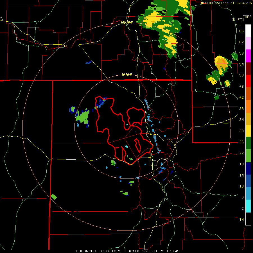Click the "2" legend tick label
This screenshot has height=253, width=253.
[243, 209]
